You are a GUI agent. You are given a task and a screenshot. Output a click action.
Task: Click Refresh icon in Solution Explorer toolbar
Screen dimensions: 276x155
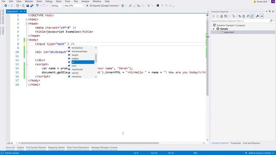pyautogui.click(x=244, y=16)
